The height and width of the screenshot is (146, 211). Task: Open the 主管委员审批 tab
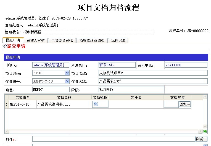pyautogui.click(x=62, y=41)
